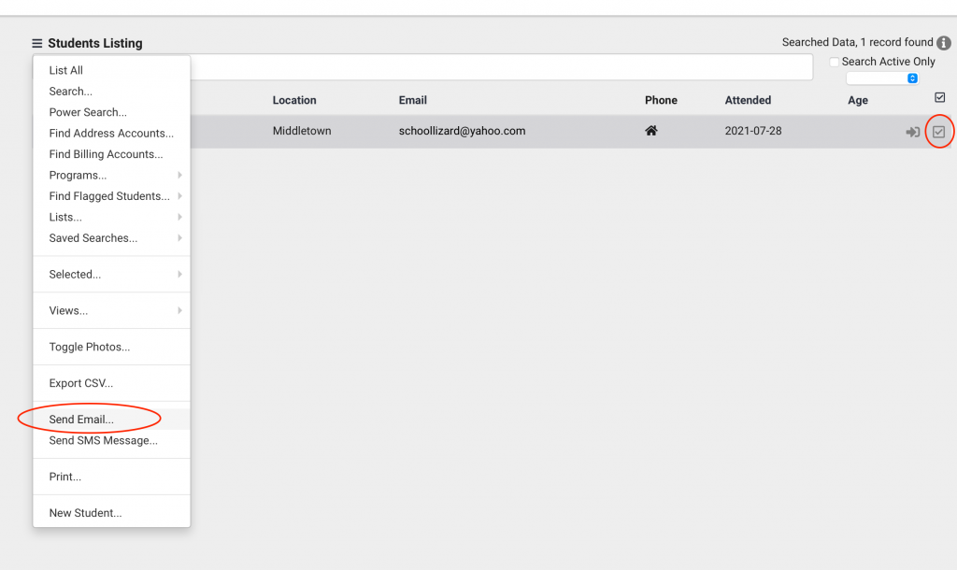Open Export CSV from the menu

coord(79,383)
